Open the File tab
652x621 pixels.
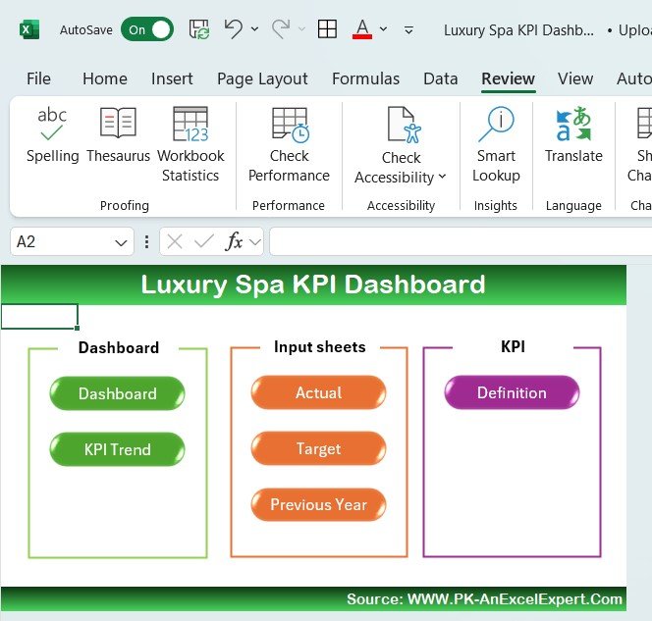[x=38, y=78]
